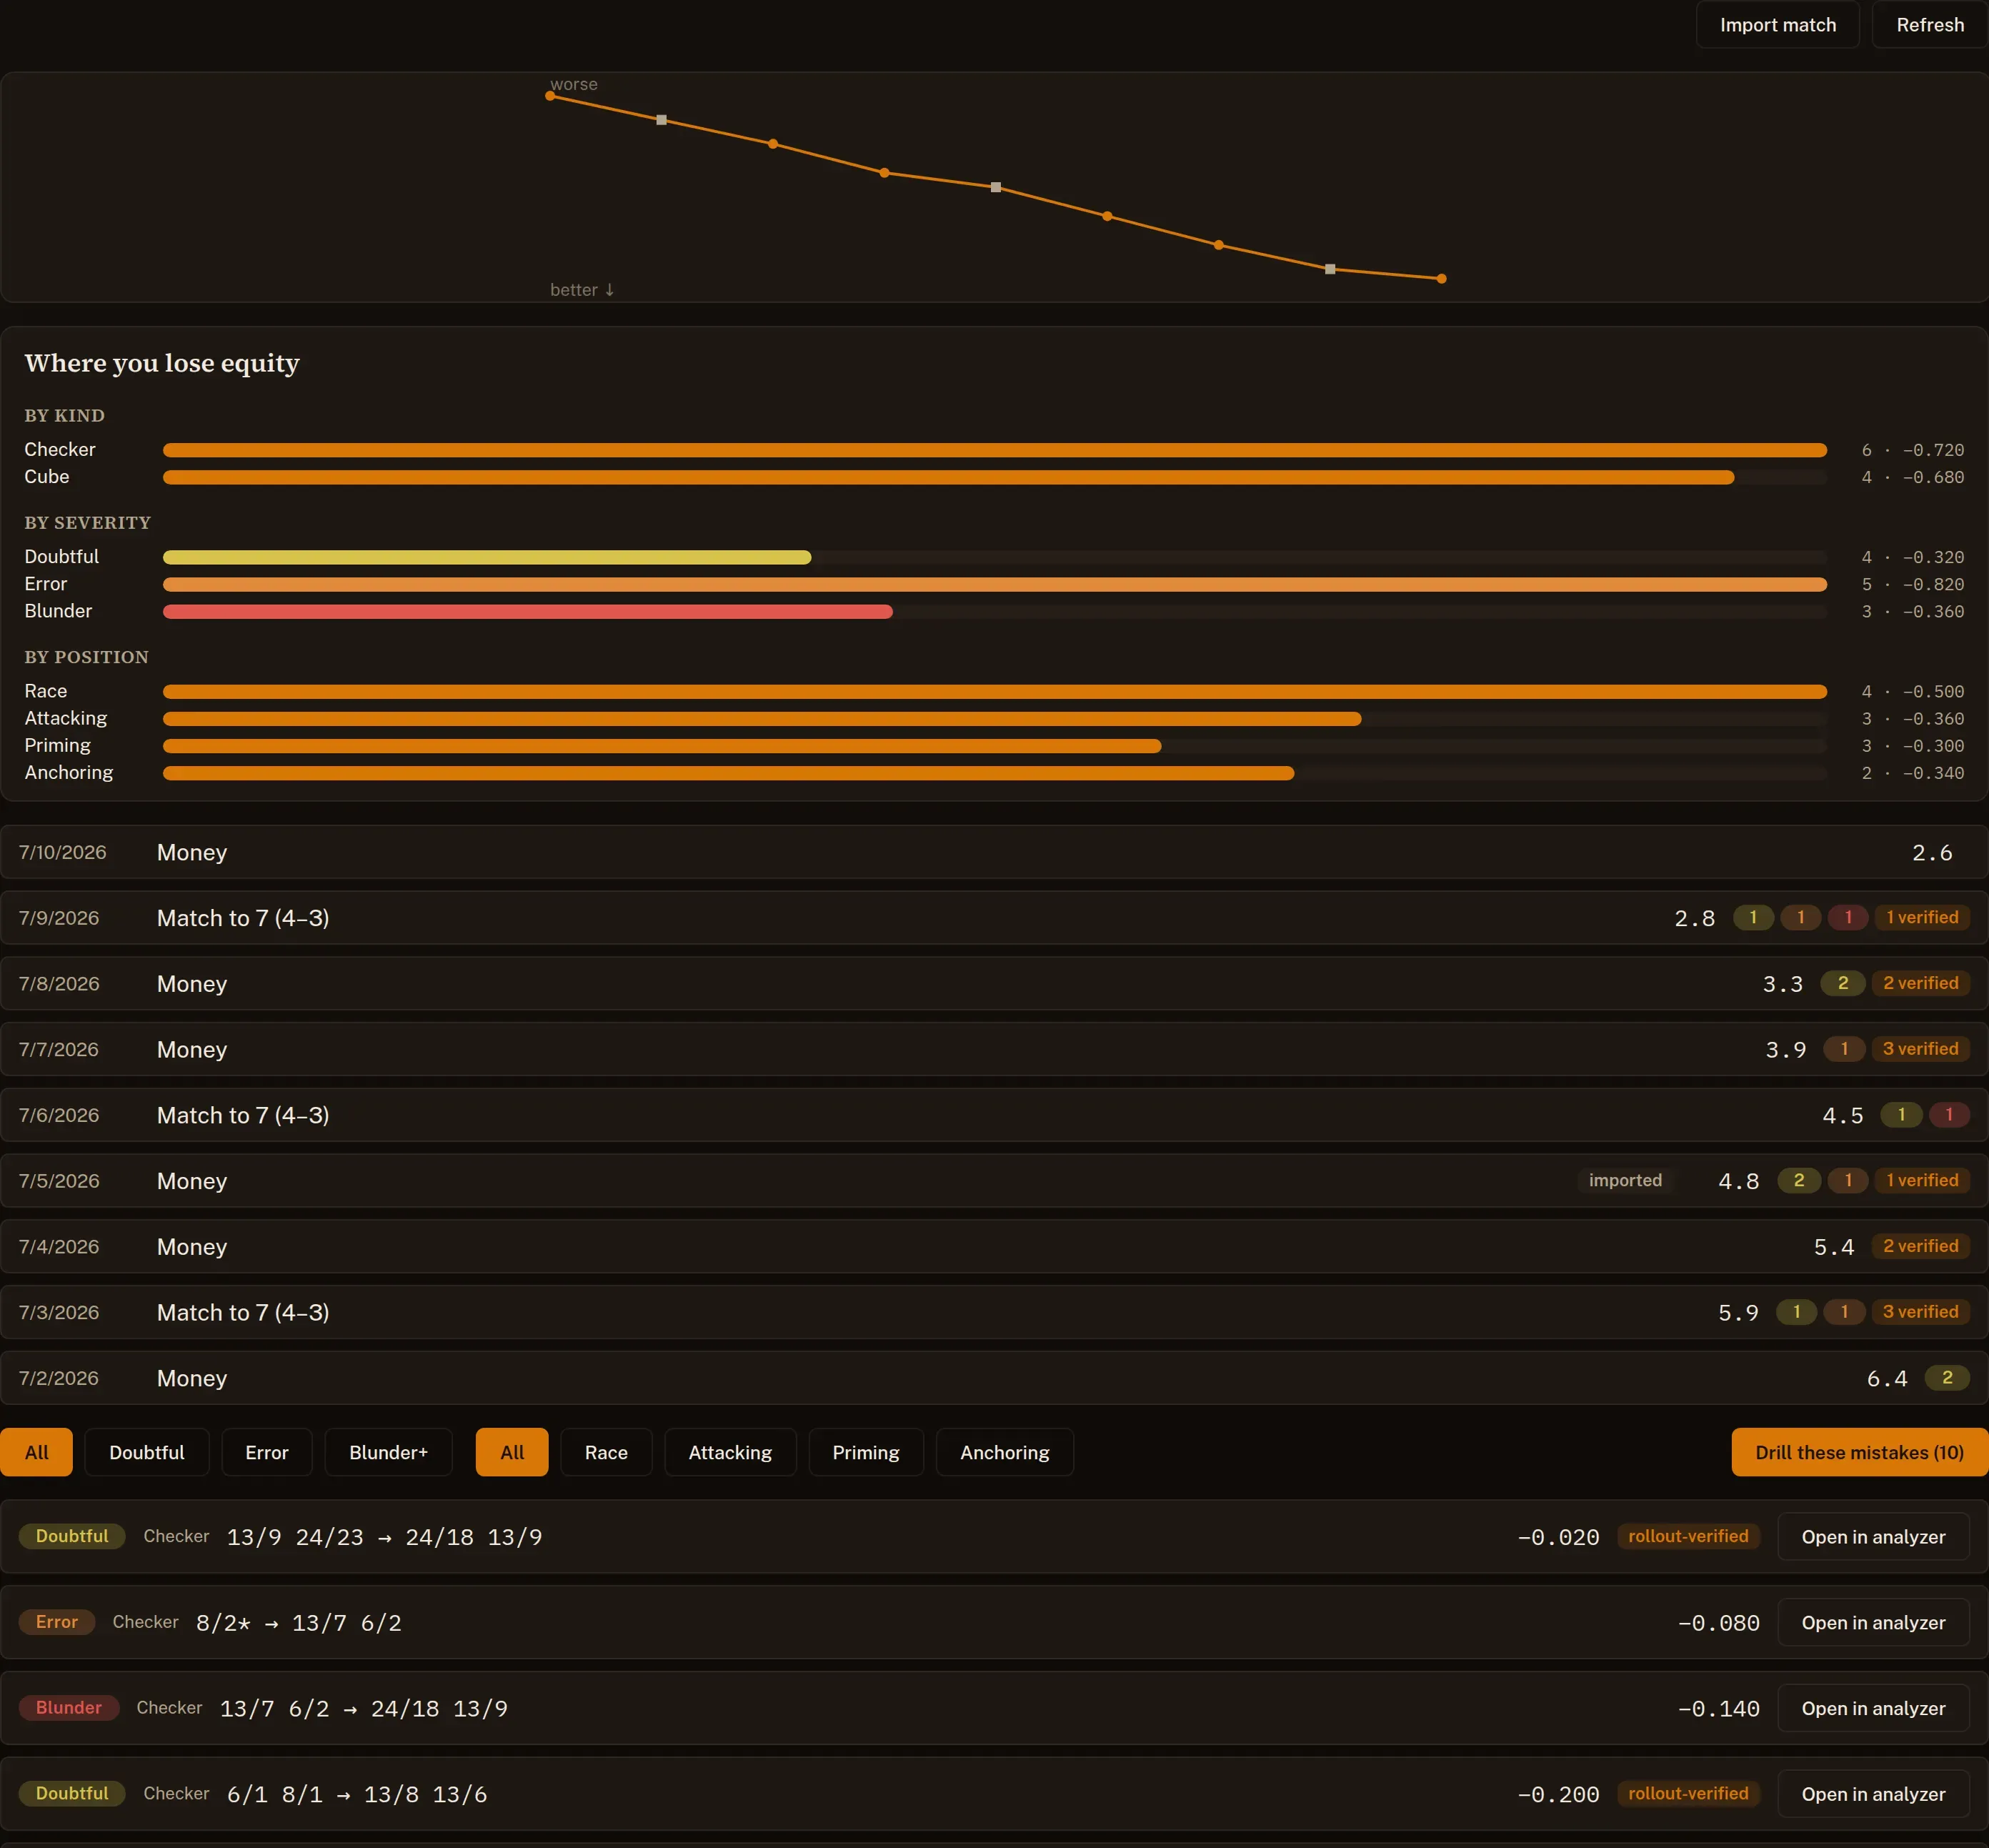Click the -0.140 equity value
The height and width of the screenshot is (1848, 1989).
(1719, 1709)
